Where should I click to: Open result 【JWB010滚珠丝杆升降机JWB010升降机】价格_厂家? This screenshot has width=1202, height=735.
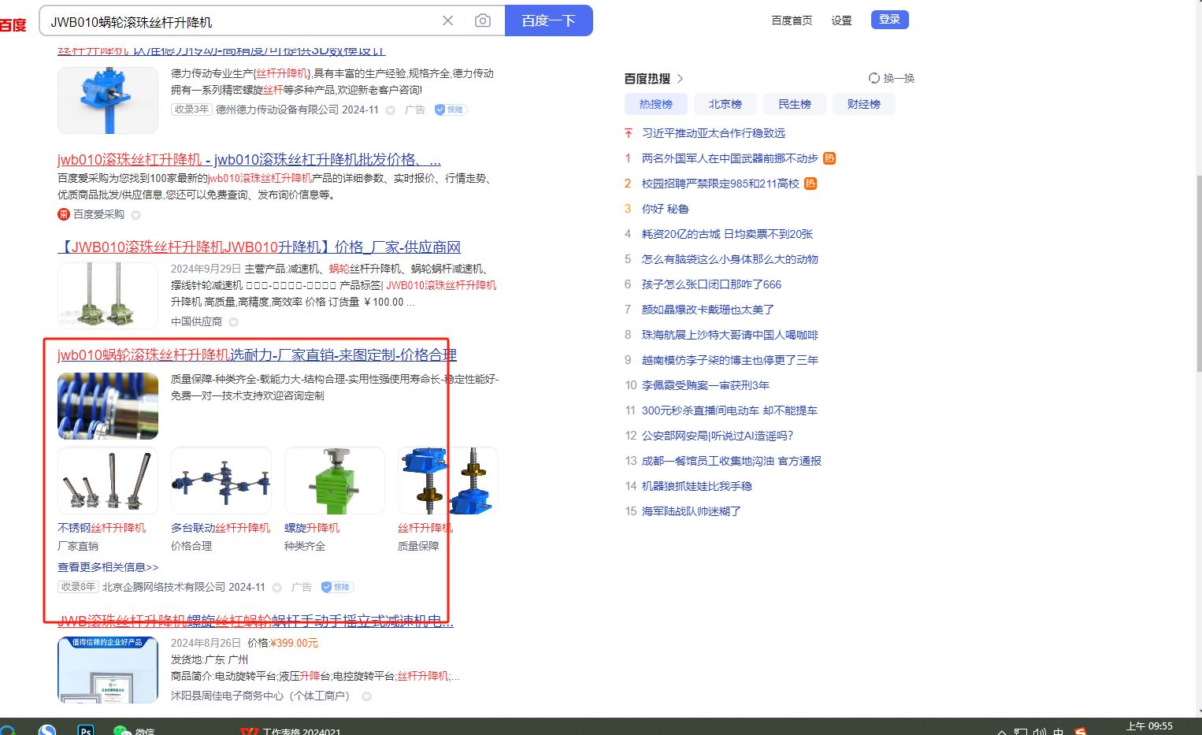(x=259, y=247)
